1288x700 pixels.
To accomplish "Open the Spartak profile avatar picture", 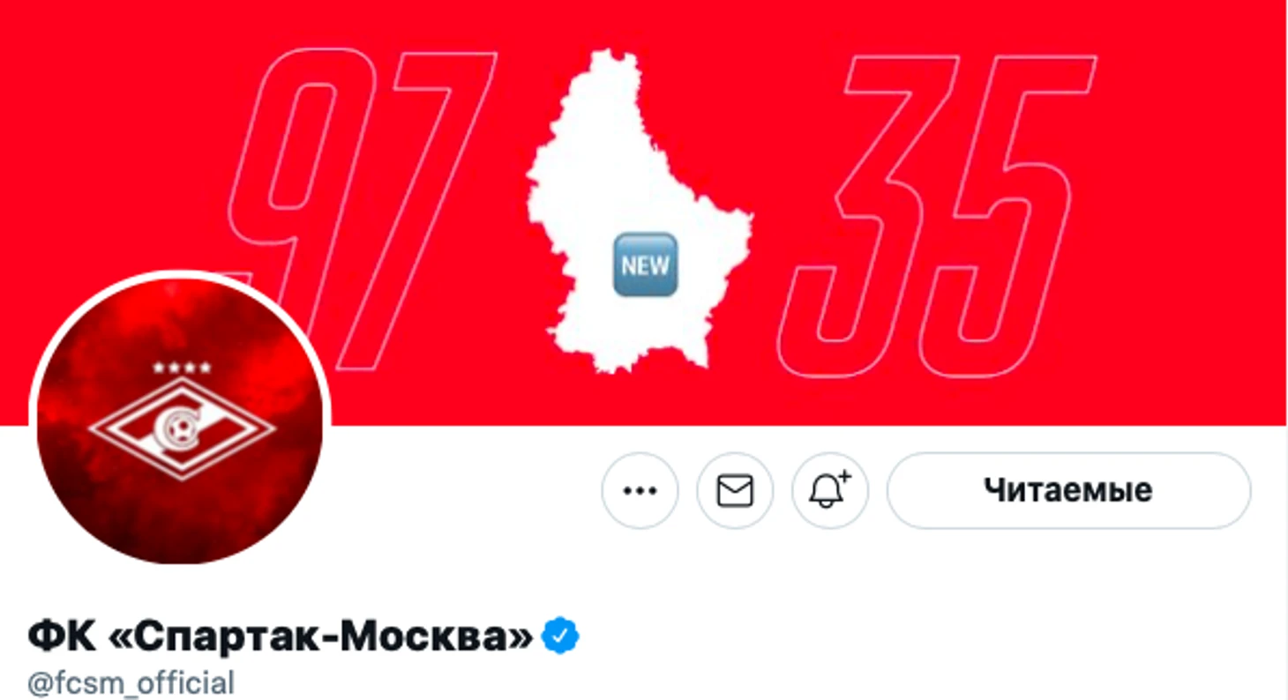I will coord(180,421).
